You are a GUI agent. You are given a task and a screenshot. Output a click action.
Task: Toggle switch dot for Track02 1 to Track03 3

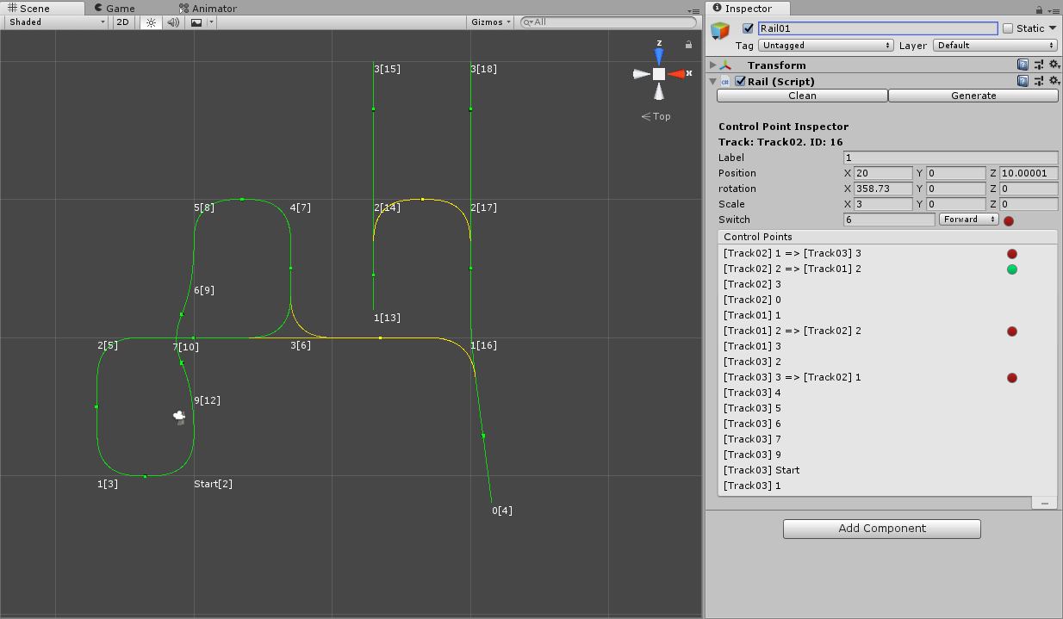pyautogui.click(x=1012, y=254)
